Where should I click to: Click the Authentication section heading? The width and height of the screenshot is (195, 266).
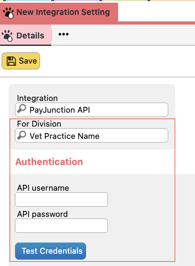(49, 162)
